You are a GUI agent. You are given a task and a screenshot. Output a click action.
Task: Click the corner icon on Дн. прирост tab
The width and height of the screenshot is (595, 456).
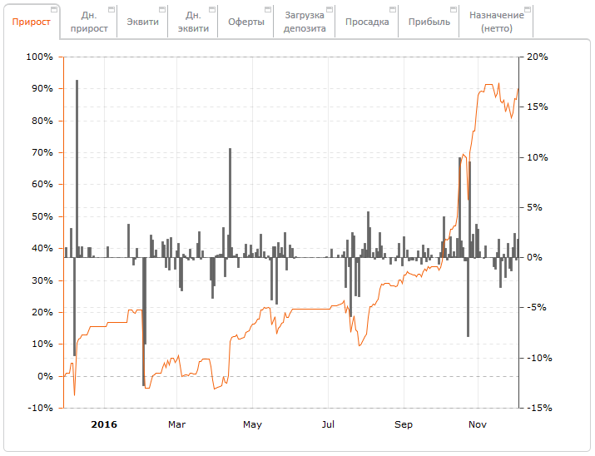pos(110,10)
